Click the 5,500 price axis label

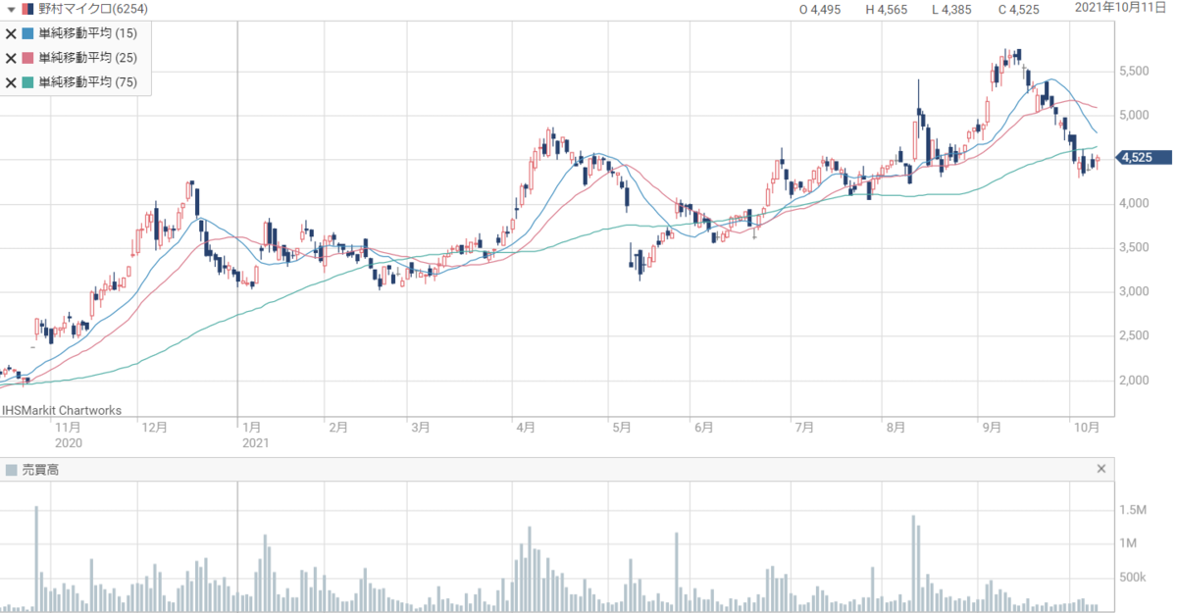1135,72
